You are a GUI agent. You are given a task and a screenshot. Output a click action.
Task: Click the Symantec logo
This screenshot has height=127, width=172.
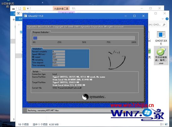pos(94,97)
